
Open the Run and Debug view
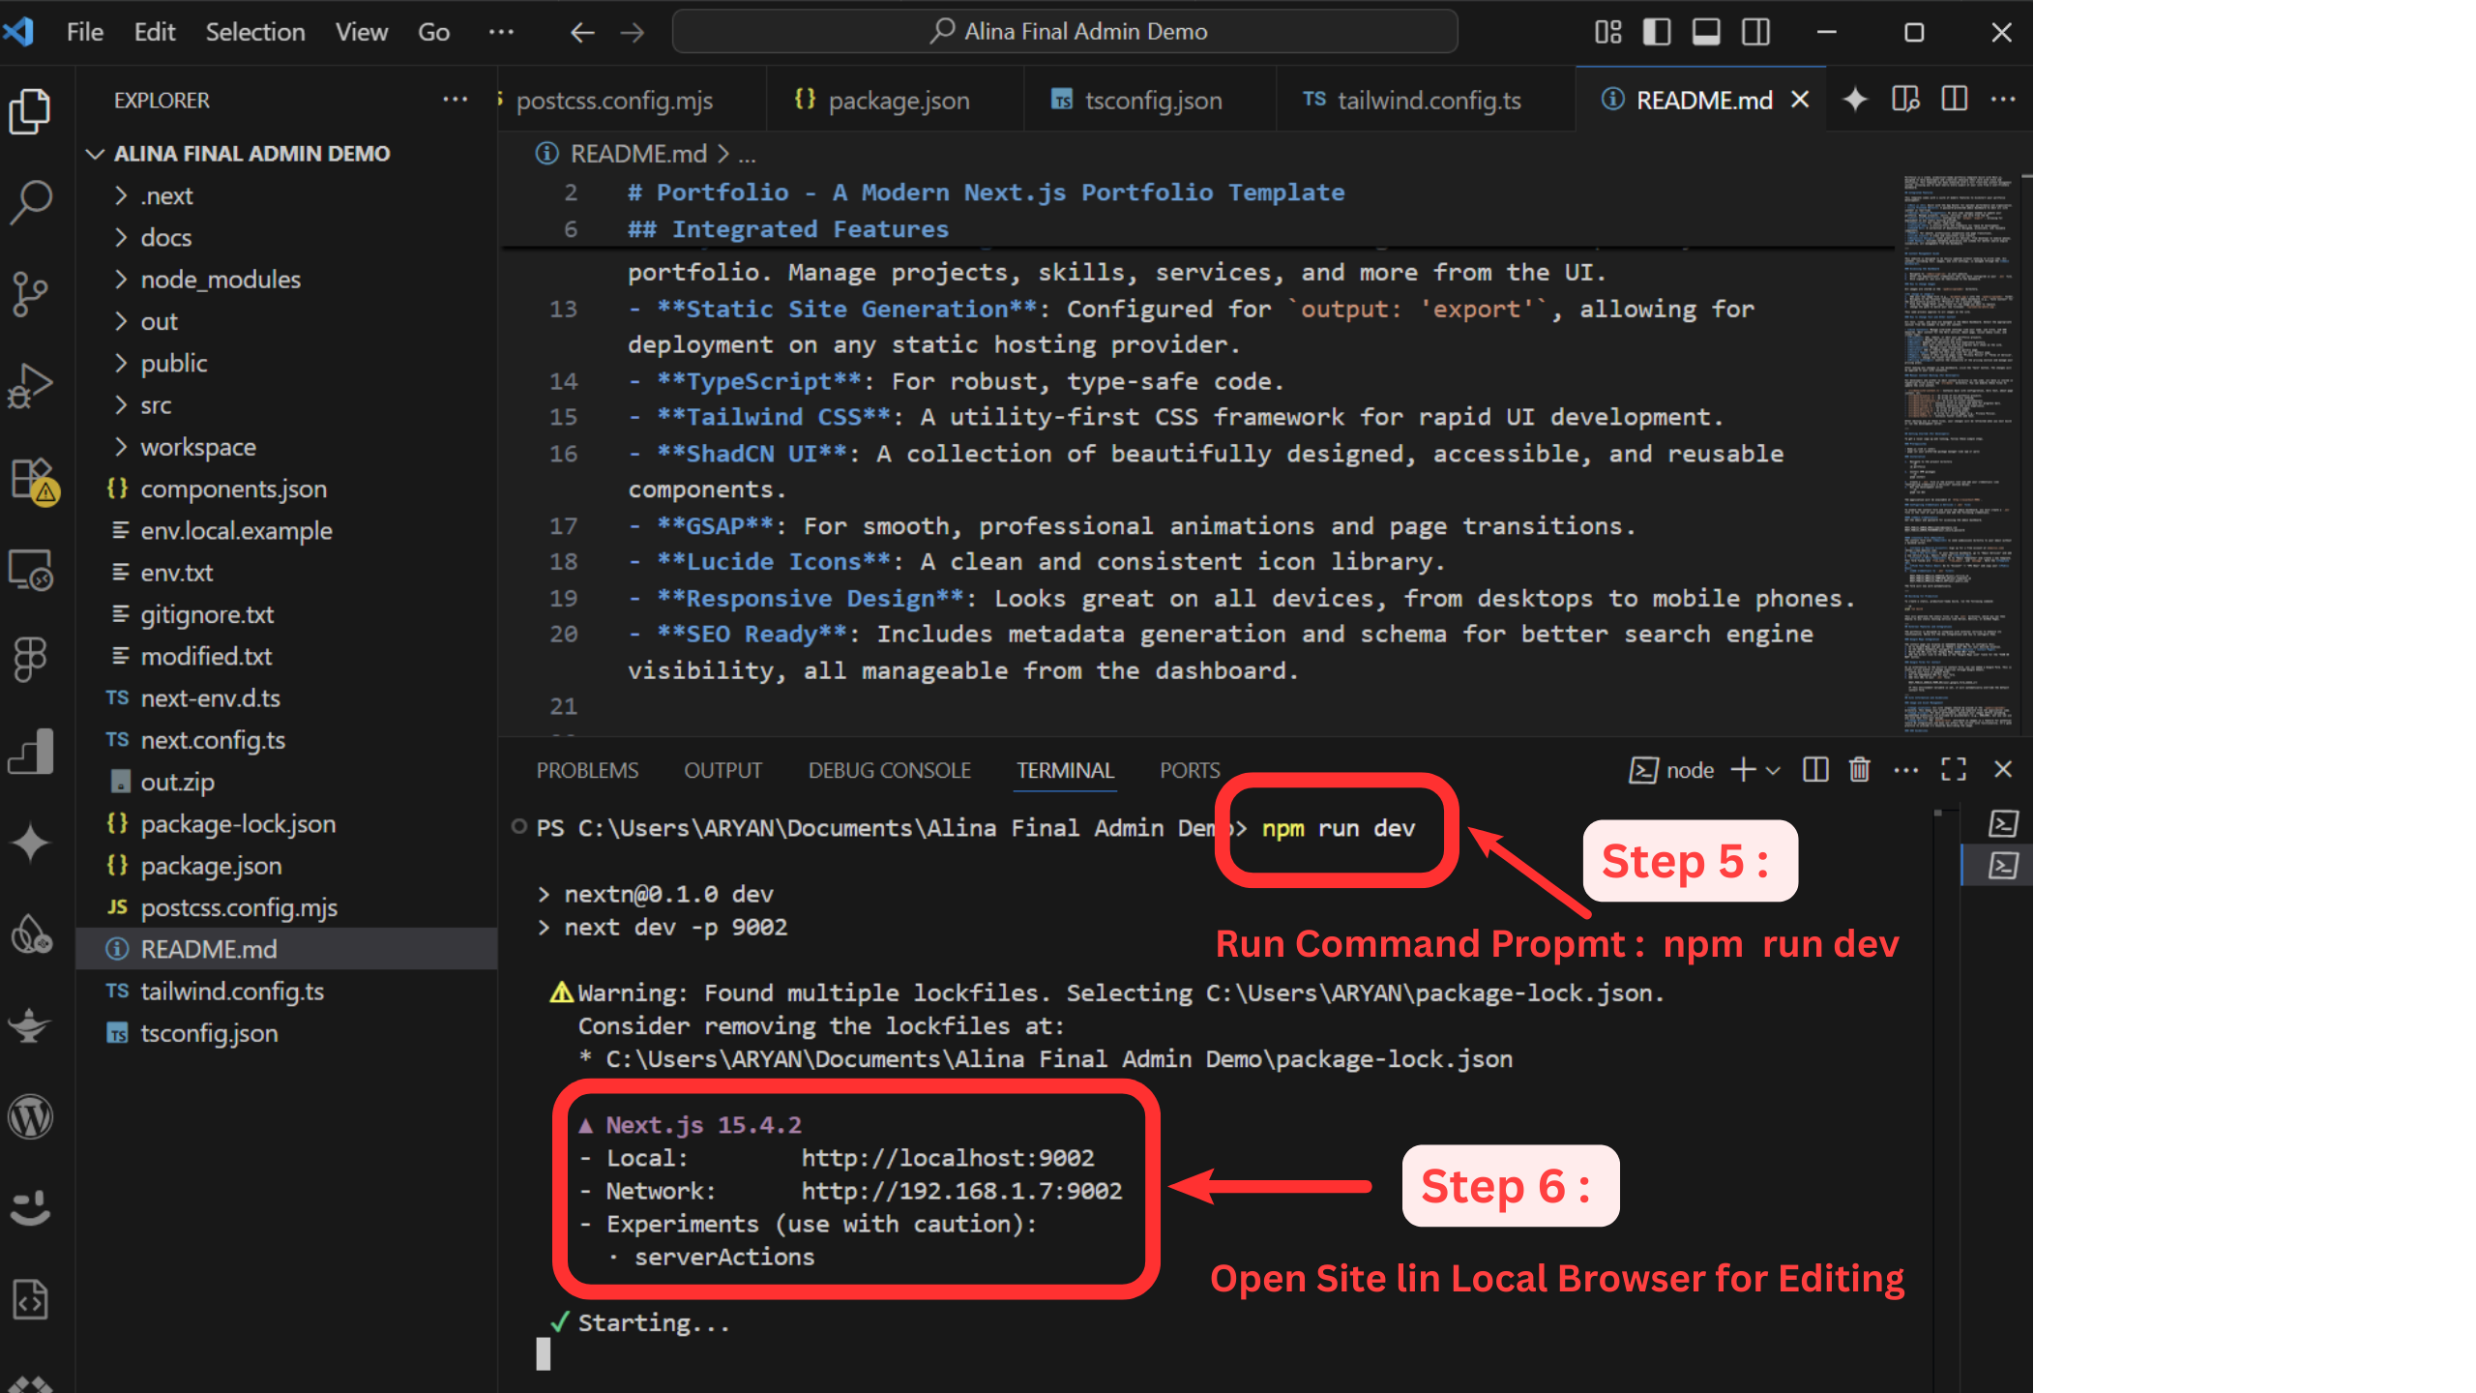click(31, 384)
